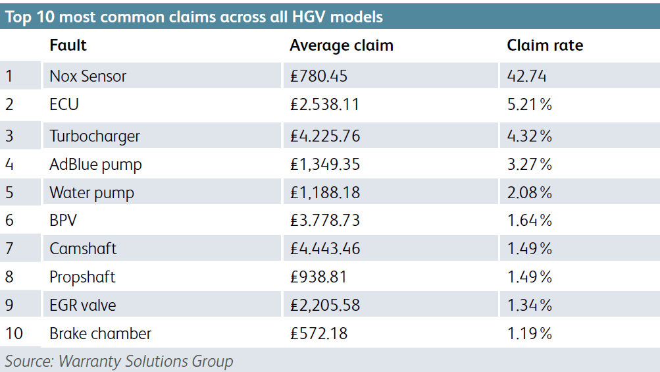
Task: Click the £780.45 average claim value
Action: [x=318, y=76]
